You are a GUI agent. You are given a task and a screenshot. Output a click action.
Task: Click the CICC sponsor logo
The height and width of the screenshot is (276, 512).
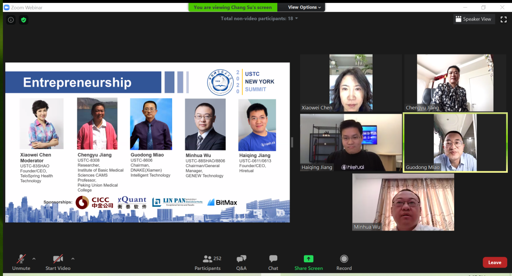click(x=94, y=203)
